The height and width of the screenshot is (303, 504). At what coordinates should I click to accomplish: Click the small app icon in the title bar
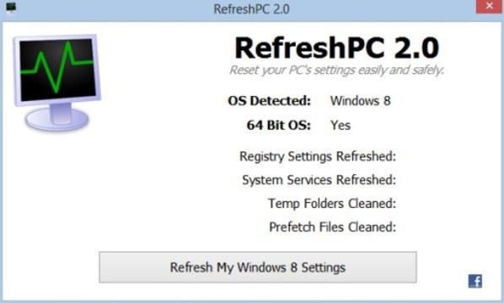pos(11,8)
